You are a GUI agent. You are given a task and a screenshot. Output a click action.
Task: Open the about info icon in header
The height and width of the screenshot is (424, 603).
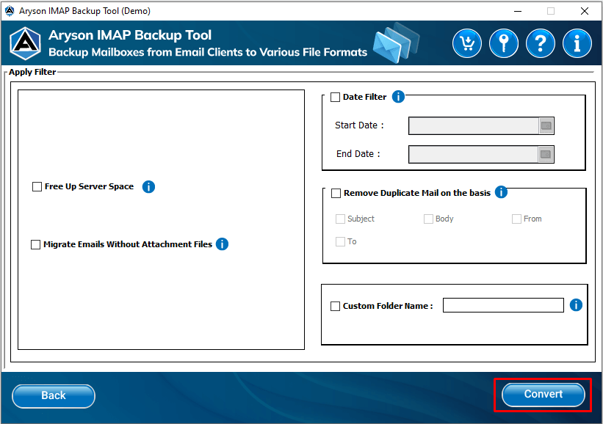click(577, 43)
